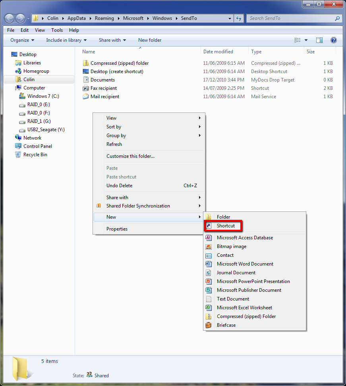
Task: Select USB2_Seagate (Y:) drive in sidebar
Action: click(46, 130)
